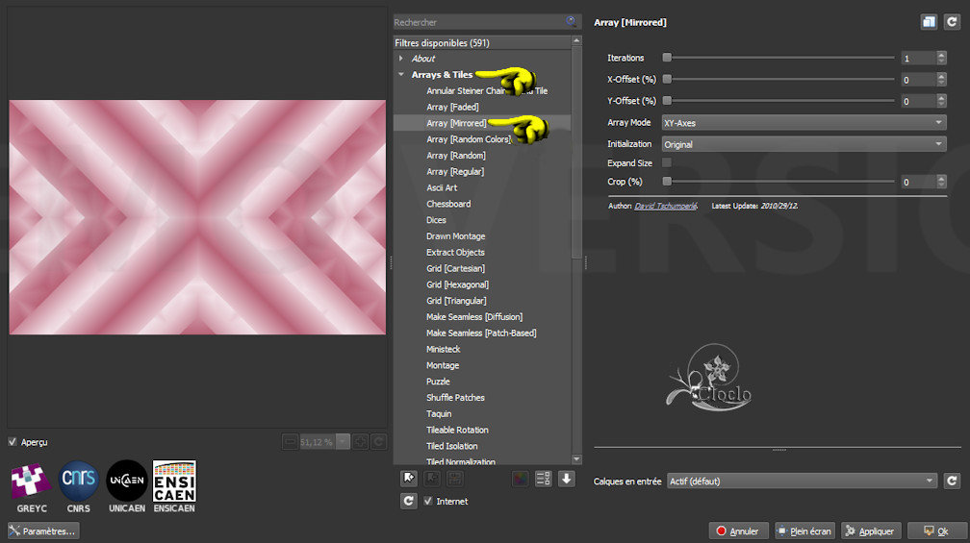Screen dimensions: 970x543
Task: Click the search magnifier icon in Rechercher field
Action: (573, 21)
